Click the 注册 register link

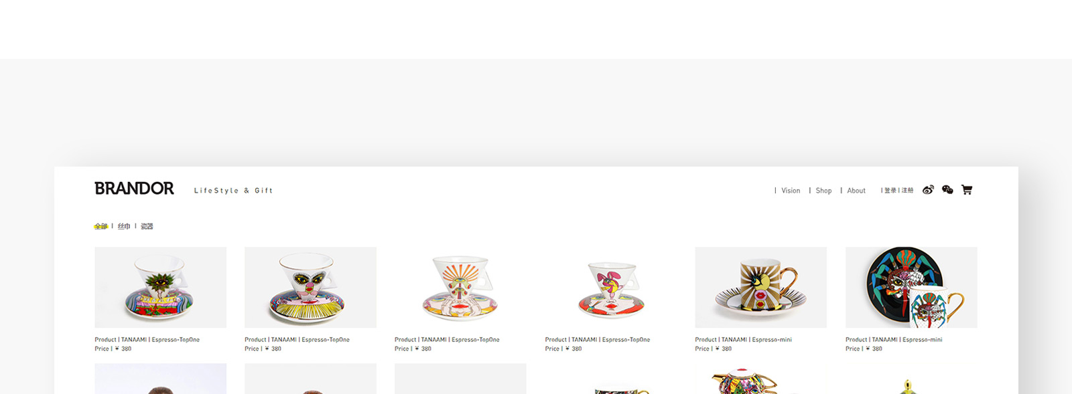click(x=907, y=191)
